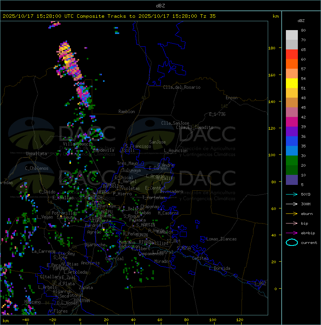The height and width of the screenshot is (325, 321).
Task: Click the 42 dBZ magenta color swatch
Action: 292,122
